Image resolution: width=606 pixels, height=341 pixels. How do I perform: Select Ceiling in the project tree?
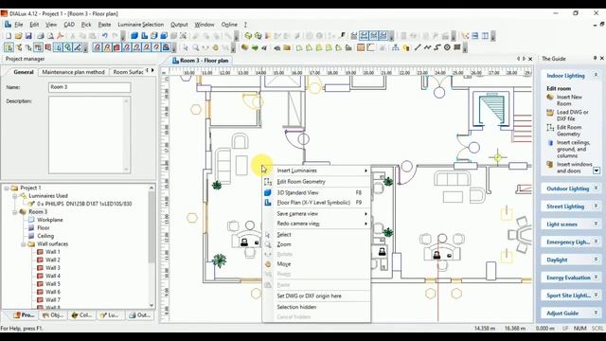click(x=45, y=236)
